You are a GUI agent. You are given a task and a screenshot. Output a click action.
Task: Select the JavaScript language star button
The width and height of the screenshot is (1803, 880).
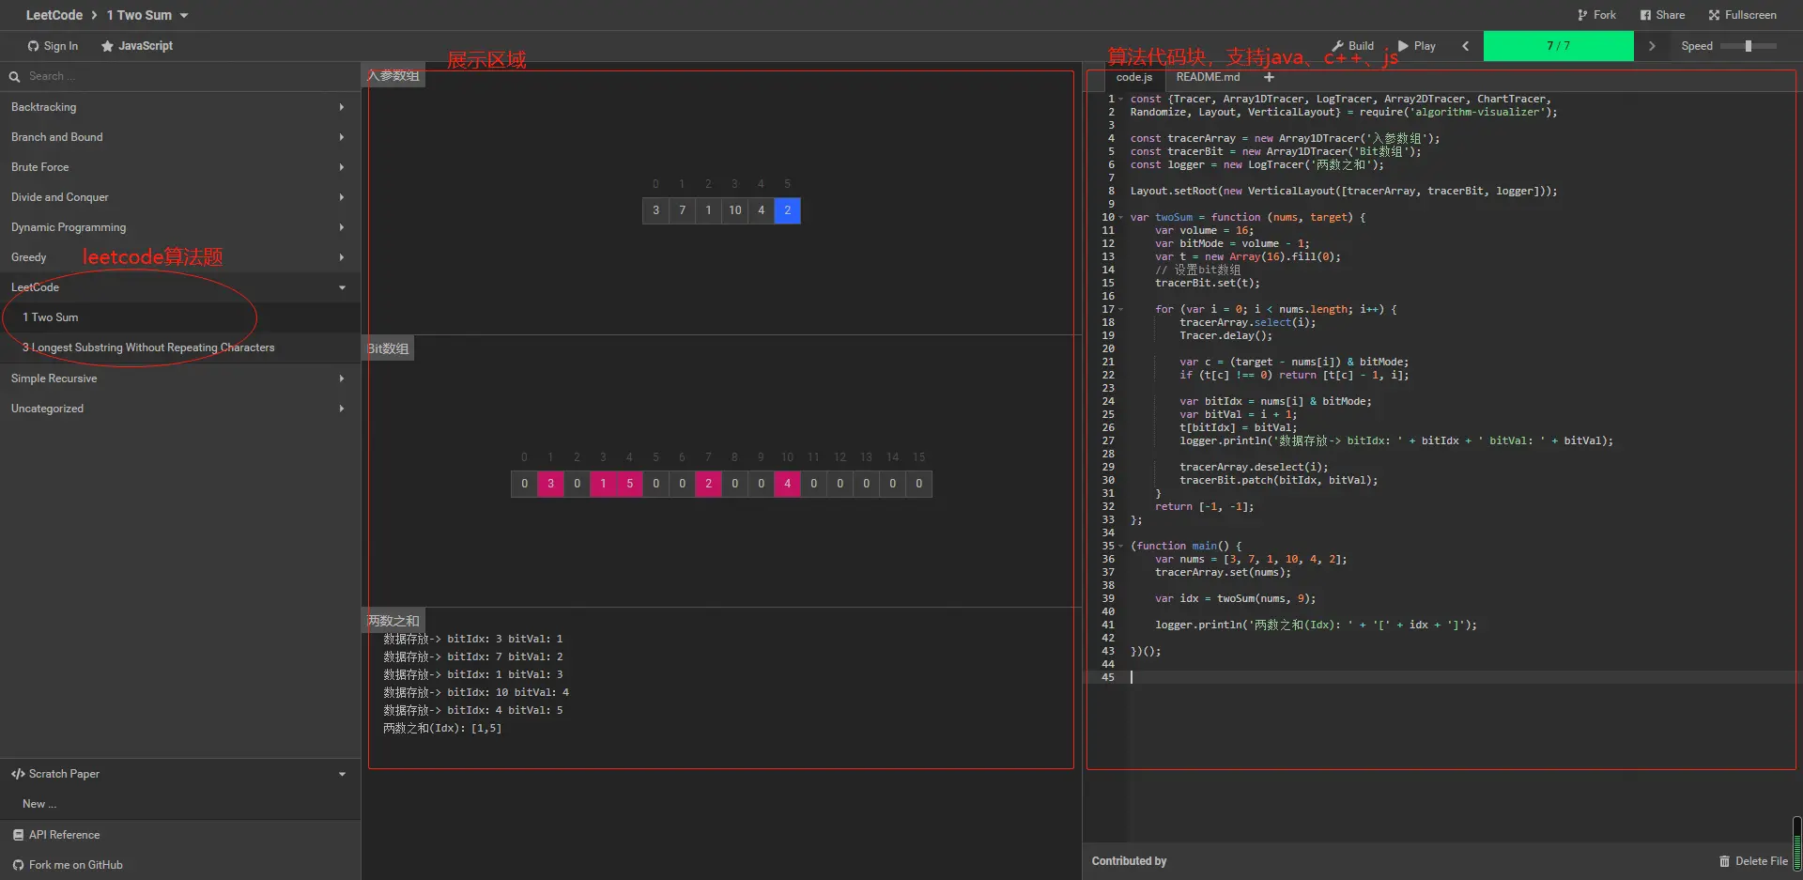(137, 46)
